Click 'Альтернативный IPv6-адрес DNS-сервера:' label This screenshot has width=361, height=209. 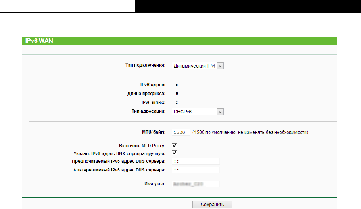pyautogui.click(x=119, y=170)
